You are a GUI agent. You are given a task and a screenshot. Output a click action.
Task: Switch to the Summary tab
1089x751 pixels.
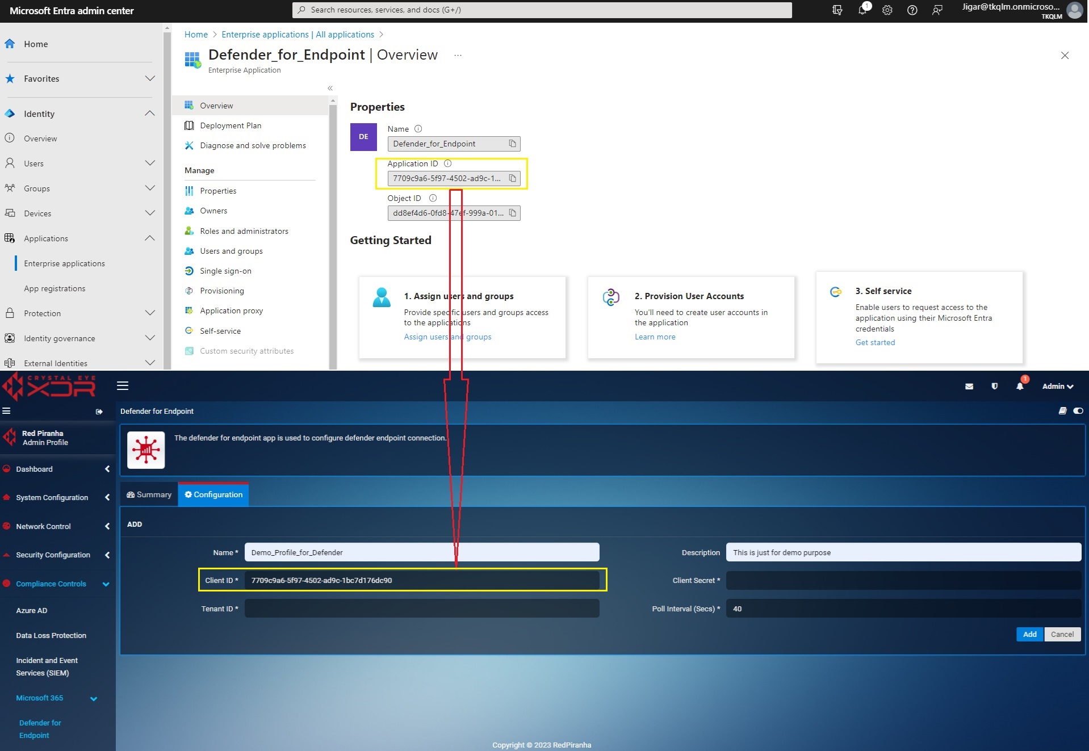point(149,494)
